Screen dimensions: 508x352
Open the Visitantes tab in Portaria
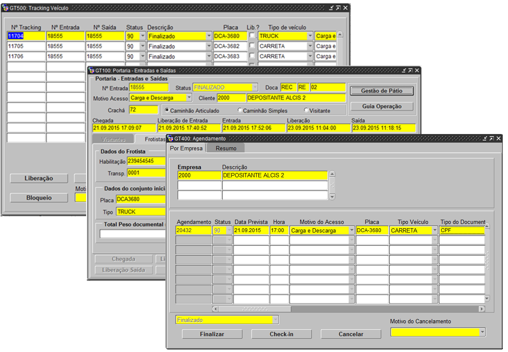tap(114, 139)
